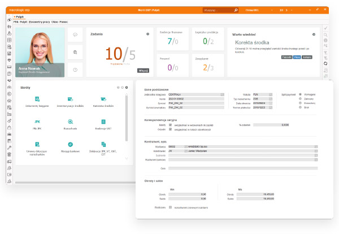
Task: Click the blue Więcej button in Warto wiedzieć
Action: pos(297,57)
